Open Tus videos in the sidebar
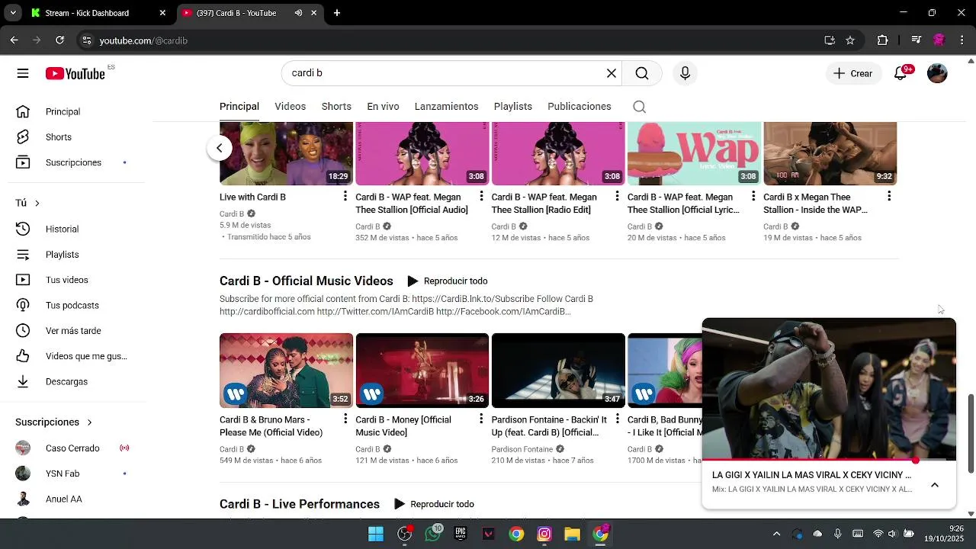The height and width of the screenshot is (549, 976). [x=67, y=280]
